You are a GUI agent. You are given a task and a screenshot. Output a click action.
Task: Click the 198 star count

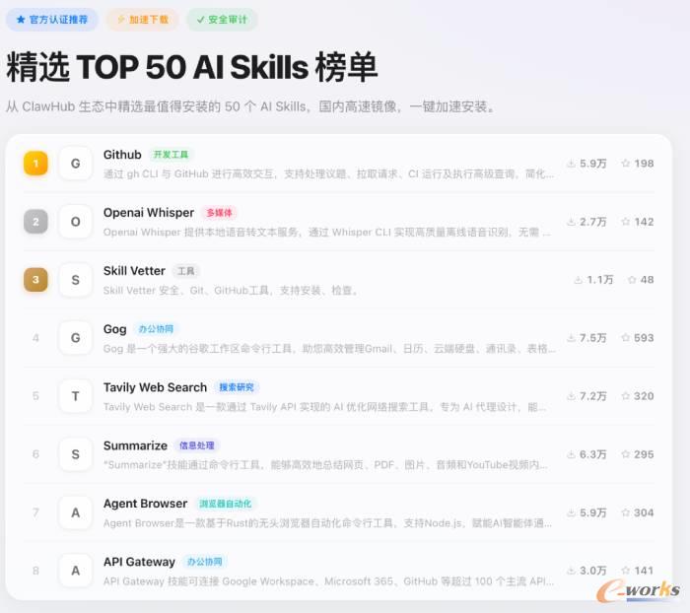(x=644, y=164)
